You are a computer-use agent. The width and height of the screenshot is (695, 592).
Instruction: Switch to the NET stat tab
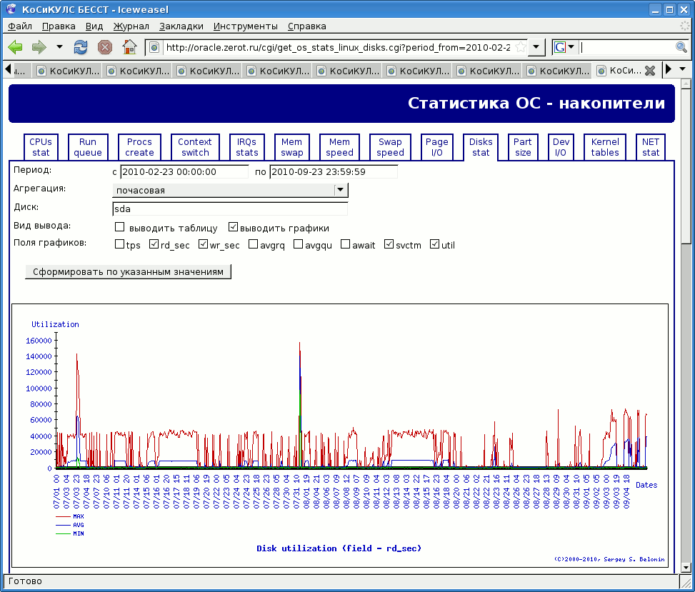[651, 147]
